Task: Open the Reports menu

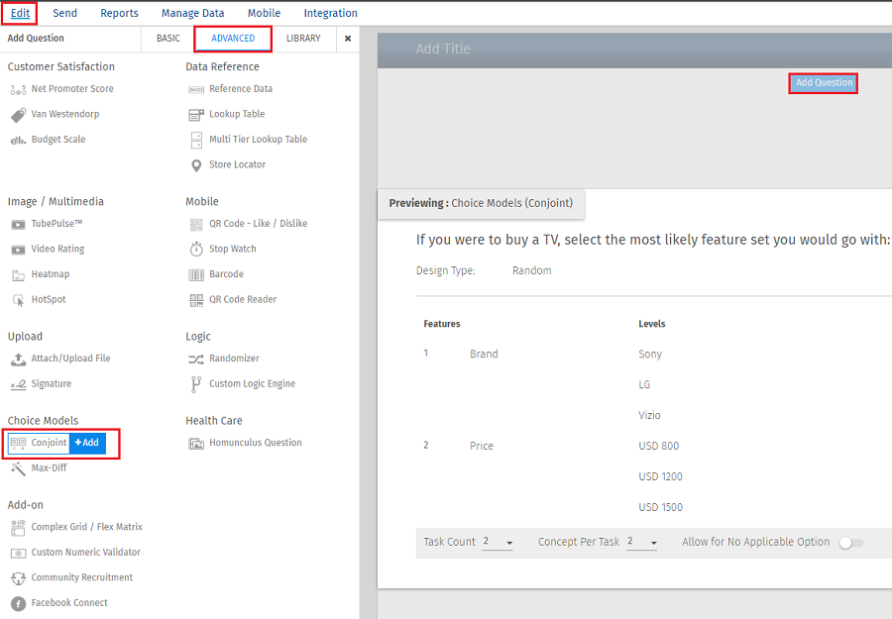Action: tap(120, 13)
